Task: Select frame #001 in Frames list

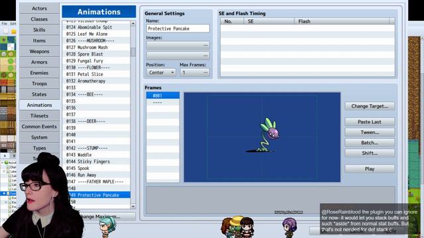Action: pos(163,95)
